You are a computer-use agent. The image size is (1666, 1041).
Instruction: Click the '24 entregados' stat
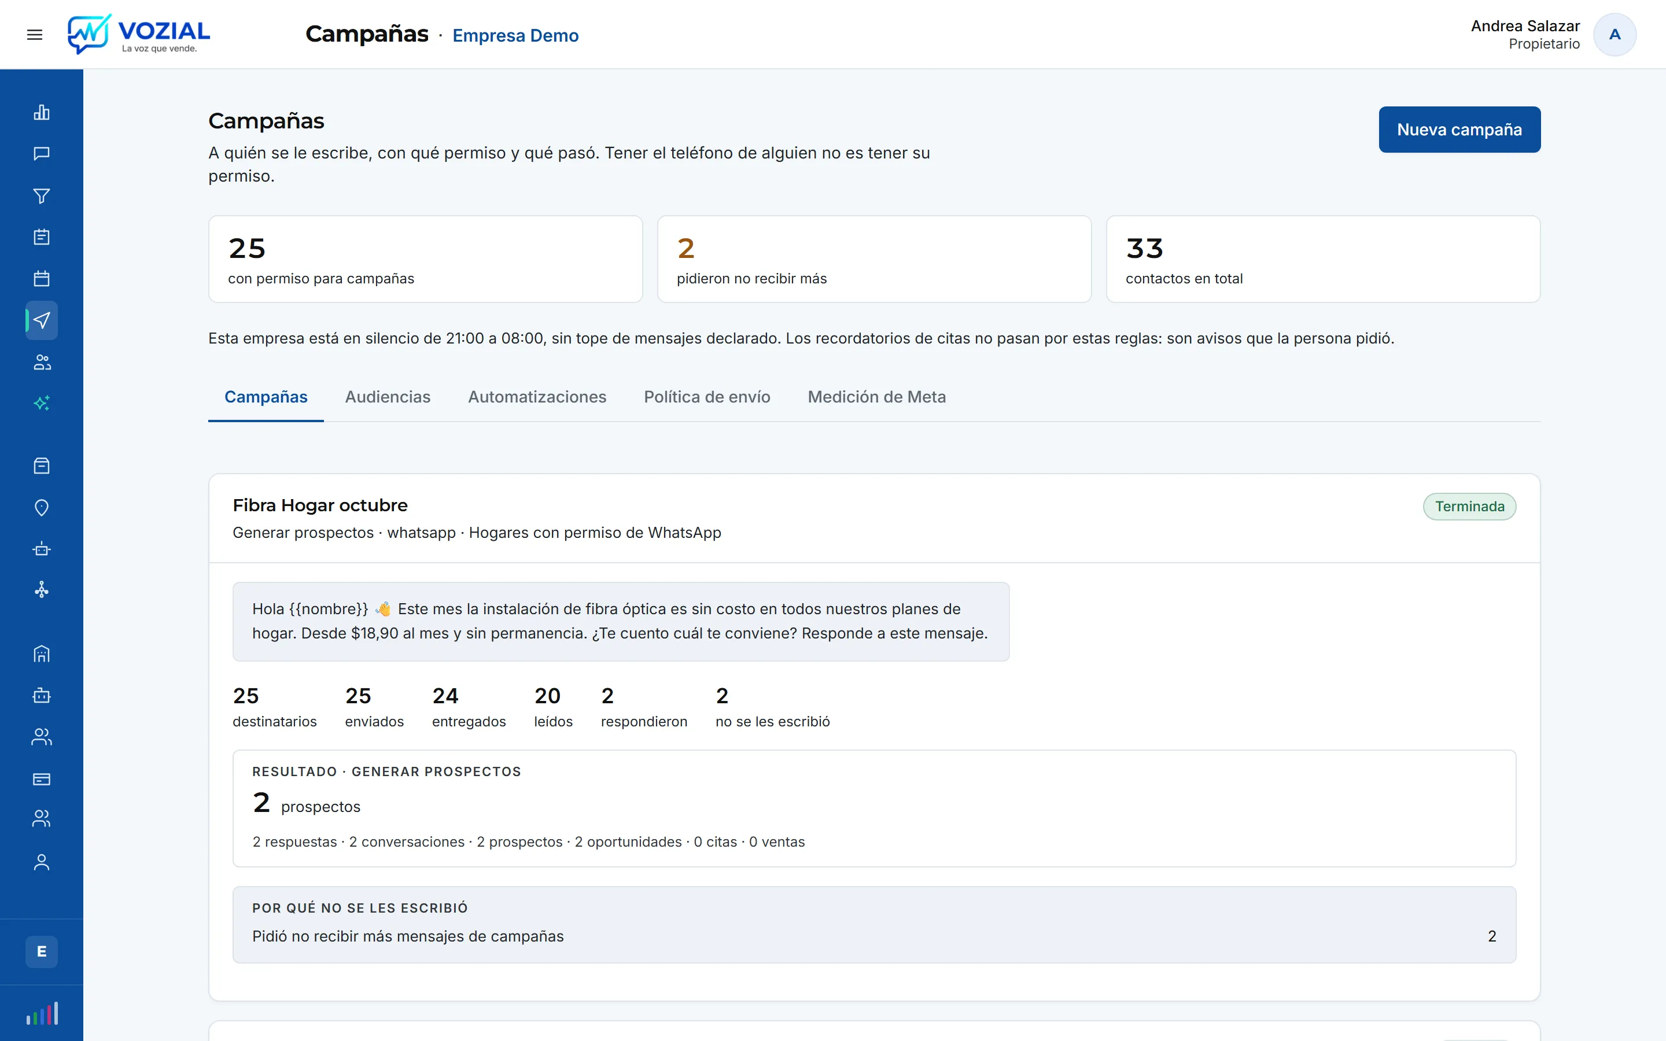(469, 707)
